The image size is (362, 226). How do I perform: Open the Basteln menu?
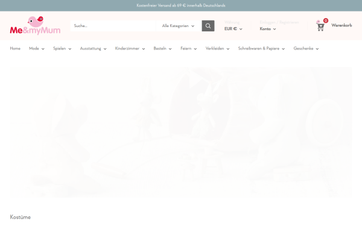(x=162, y=48)
